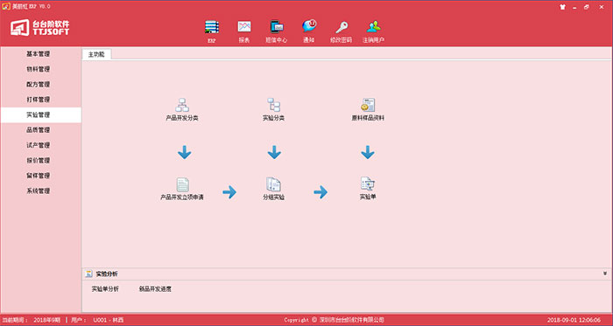613x326 pixels.
Task: Open the 实验单分析 link
Action: 105,289
